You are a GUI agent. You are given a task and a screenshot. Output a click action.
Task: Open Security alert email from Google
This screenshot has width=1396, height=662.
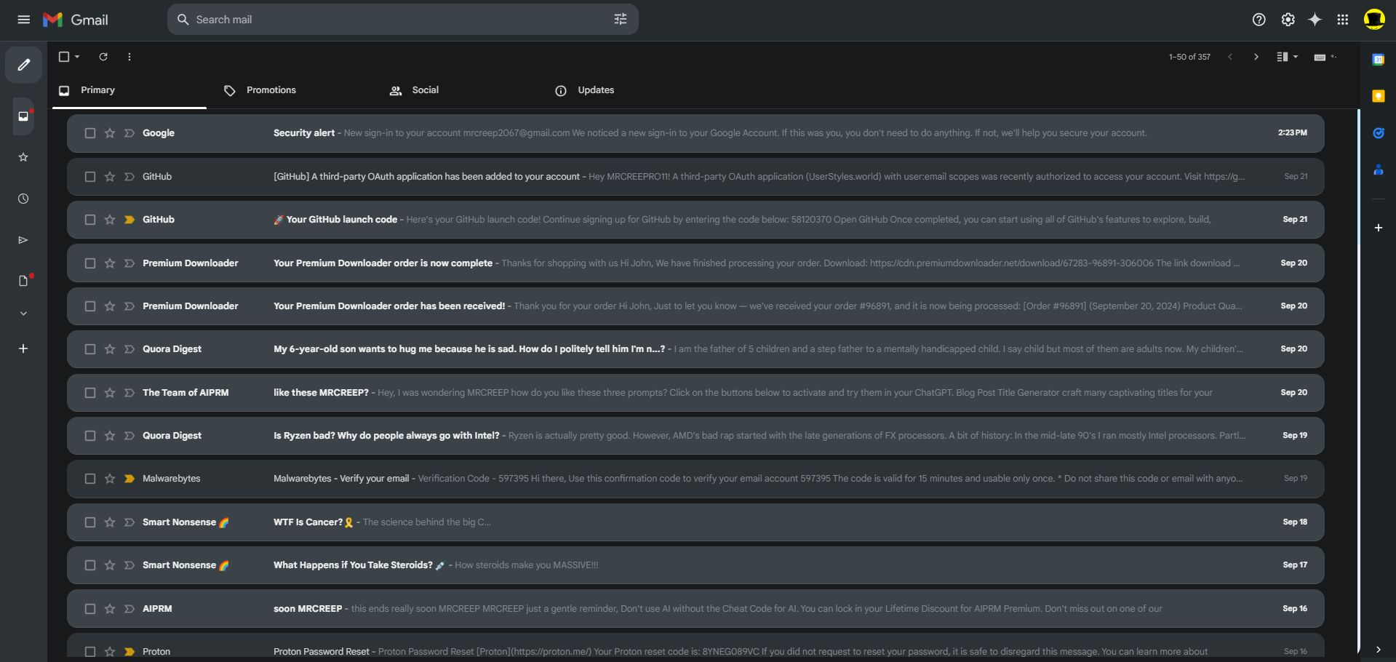point(695,133)
